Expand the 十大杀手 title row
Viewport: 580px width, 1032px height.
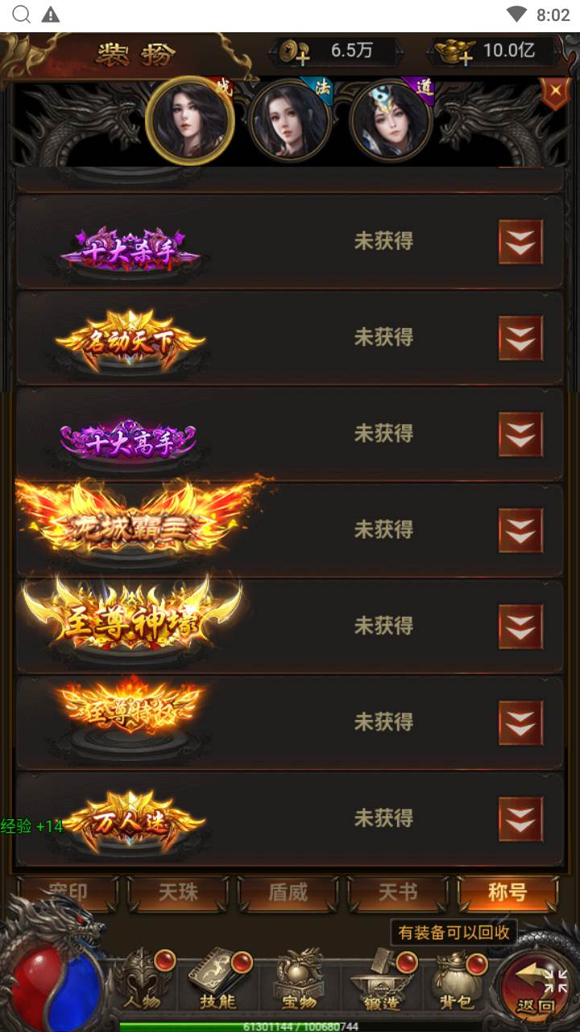(520, 242)
